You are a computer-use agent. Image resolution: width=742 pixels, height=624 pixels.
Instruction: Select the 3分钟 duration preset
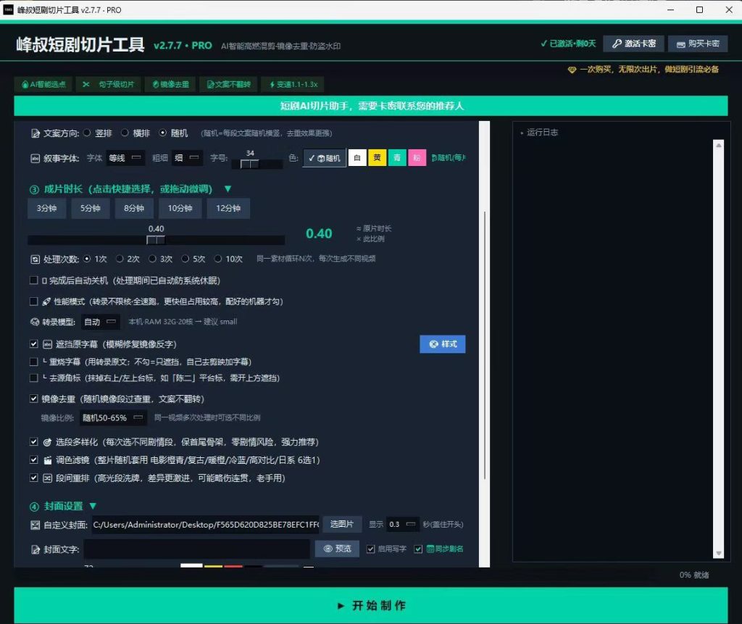point(46,208)
